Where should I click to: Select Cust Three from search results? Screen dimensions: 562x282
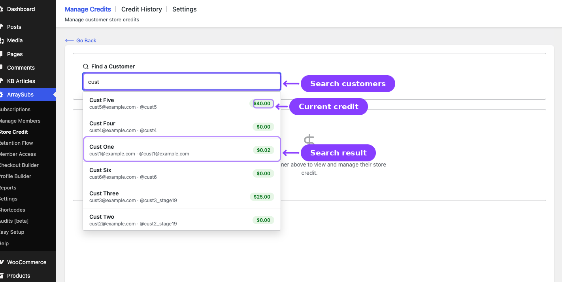click(x=182, y=197)
